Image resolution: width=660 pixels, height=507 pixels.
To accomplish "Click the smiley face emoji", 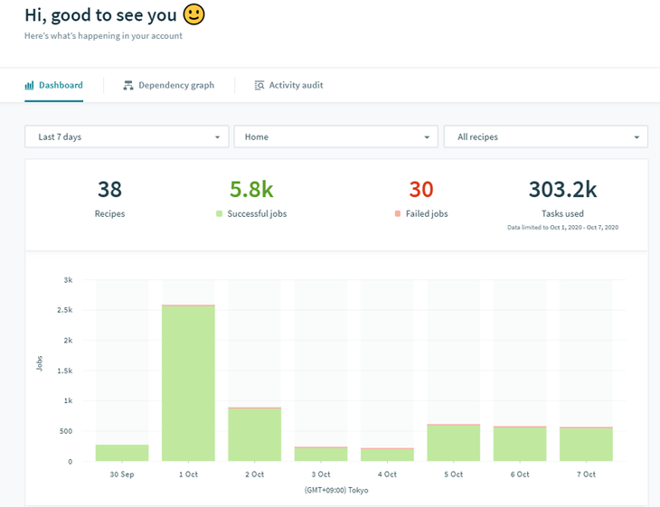I will 193,14.
